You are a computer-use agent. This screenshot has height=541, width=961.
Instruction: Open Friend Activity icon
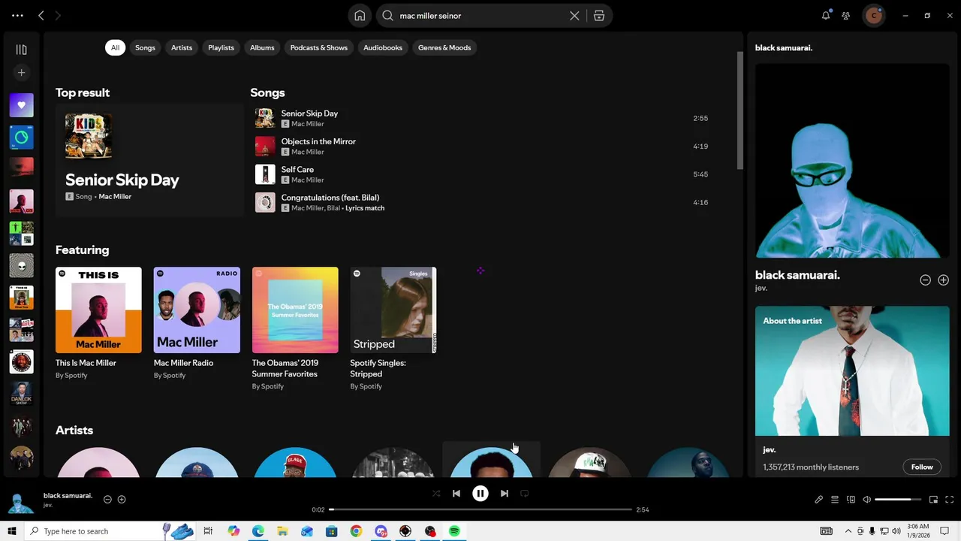click(846, 15)
